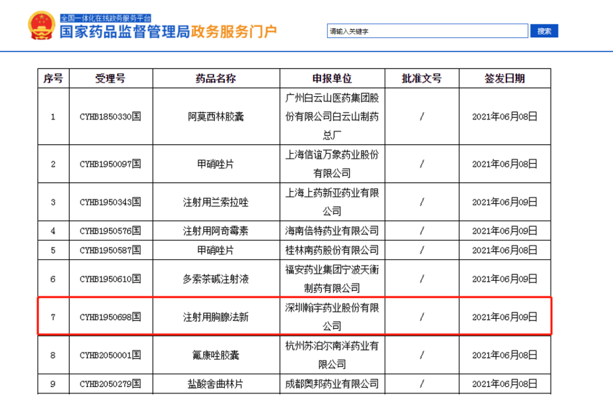Screen dimensions: 613x396
Task: Click acceptance number CYHB1850330国
Action: (x=111, y=117)
